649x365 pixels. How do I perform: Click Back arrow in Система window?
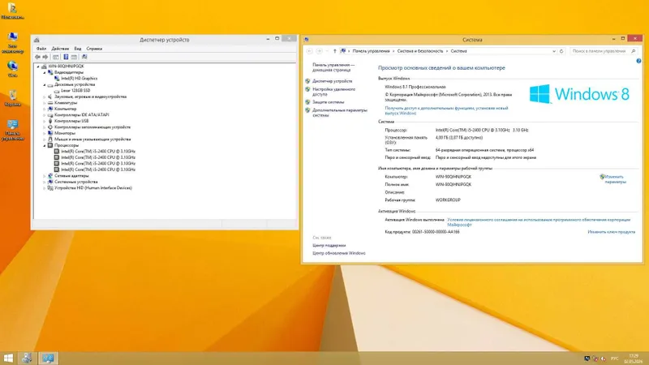click(x=309, y=51)
